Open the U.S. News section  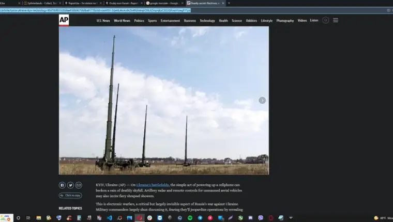103,21
